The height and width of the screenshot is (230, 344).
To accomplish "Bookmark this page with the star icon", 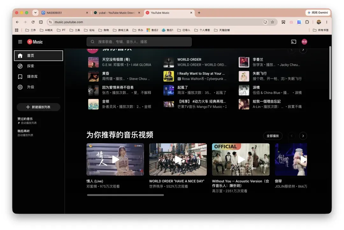I will (272, 22).
